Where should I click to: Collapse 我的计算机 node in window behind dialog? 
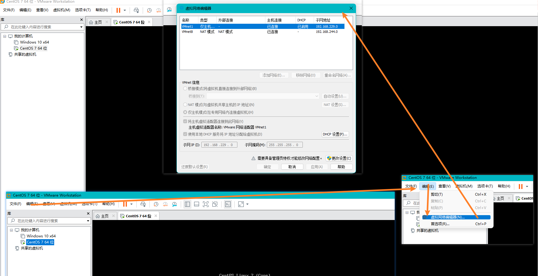5,36
